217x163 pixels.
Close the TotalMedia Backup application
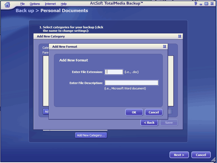[212, 4]
